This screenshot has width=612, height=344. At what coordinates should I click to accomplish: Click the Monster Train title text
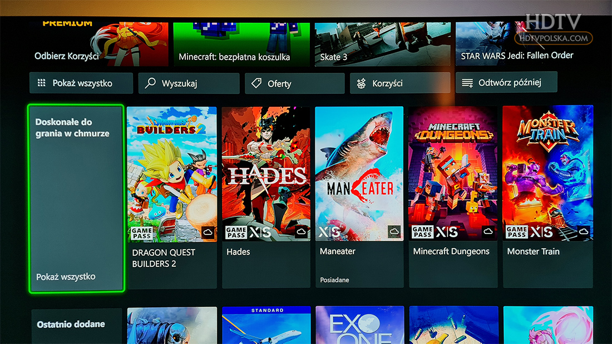tap(533, 251)
